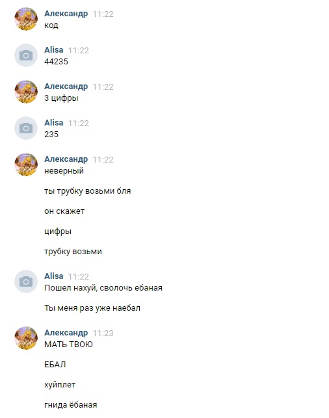Click Александр's avatar beside 'МАТЬ ТВОЮ' message
The height and width of the screenshot is (418, 329).
(26, 338)
